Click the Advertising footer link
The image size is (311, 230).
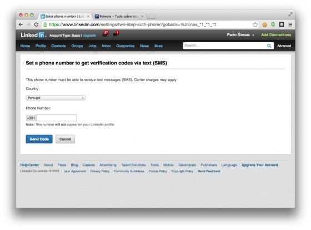(108, 165)
